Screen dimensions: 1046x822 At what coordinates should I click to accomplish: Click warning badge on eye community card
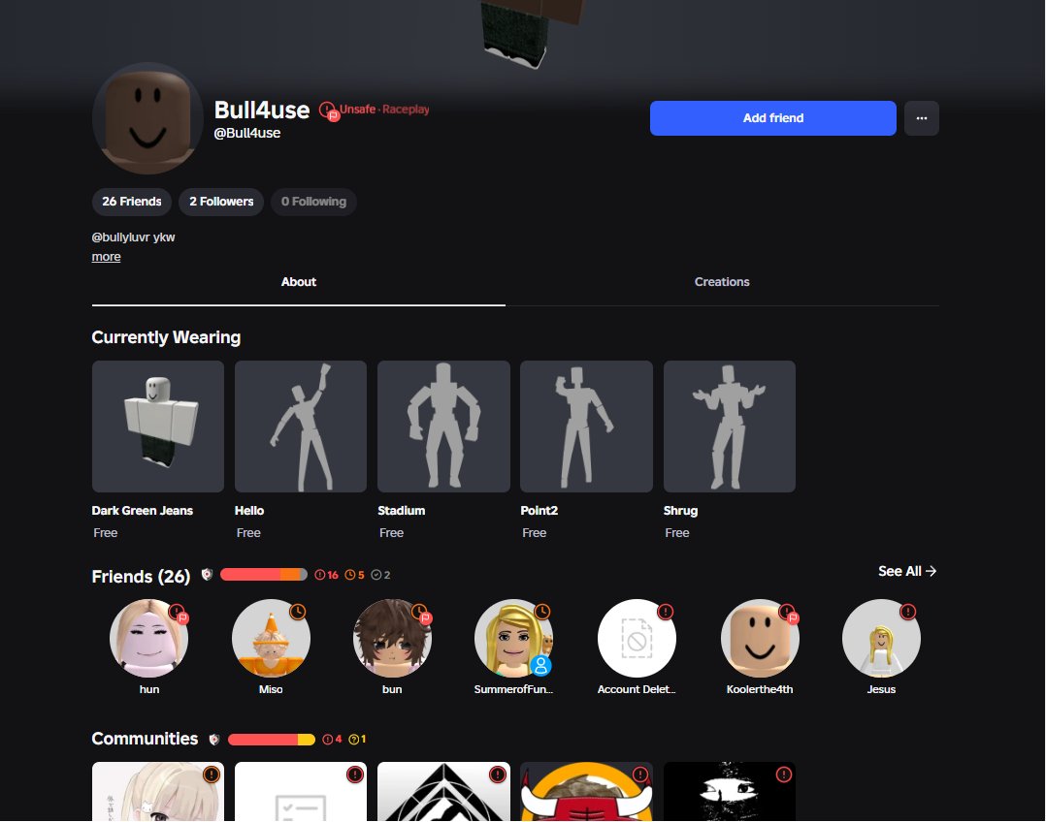784,775
